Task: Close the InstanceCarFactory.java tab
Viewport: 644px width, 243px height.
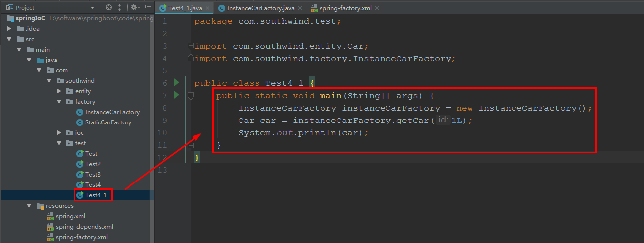Action: coord(300,8)
